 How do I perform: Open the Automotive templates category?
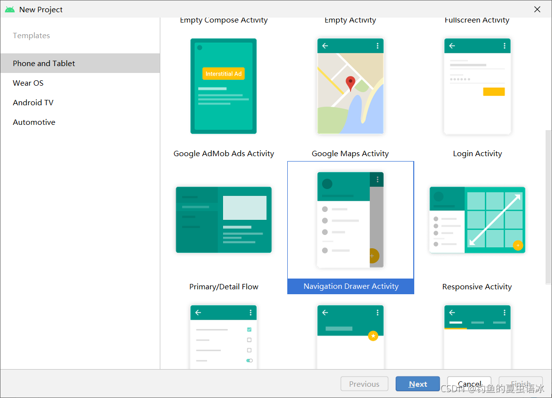point(80,122)
